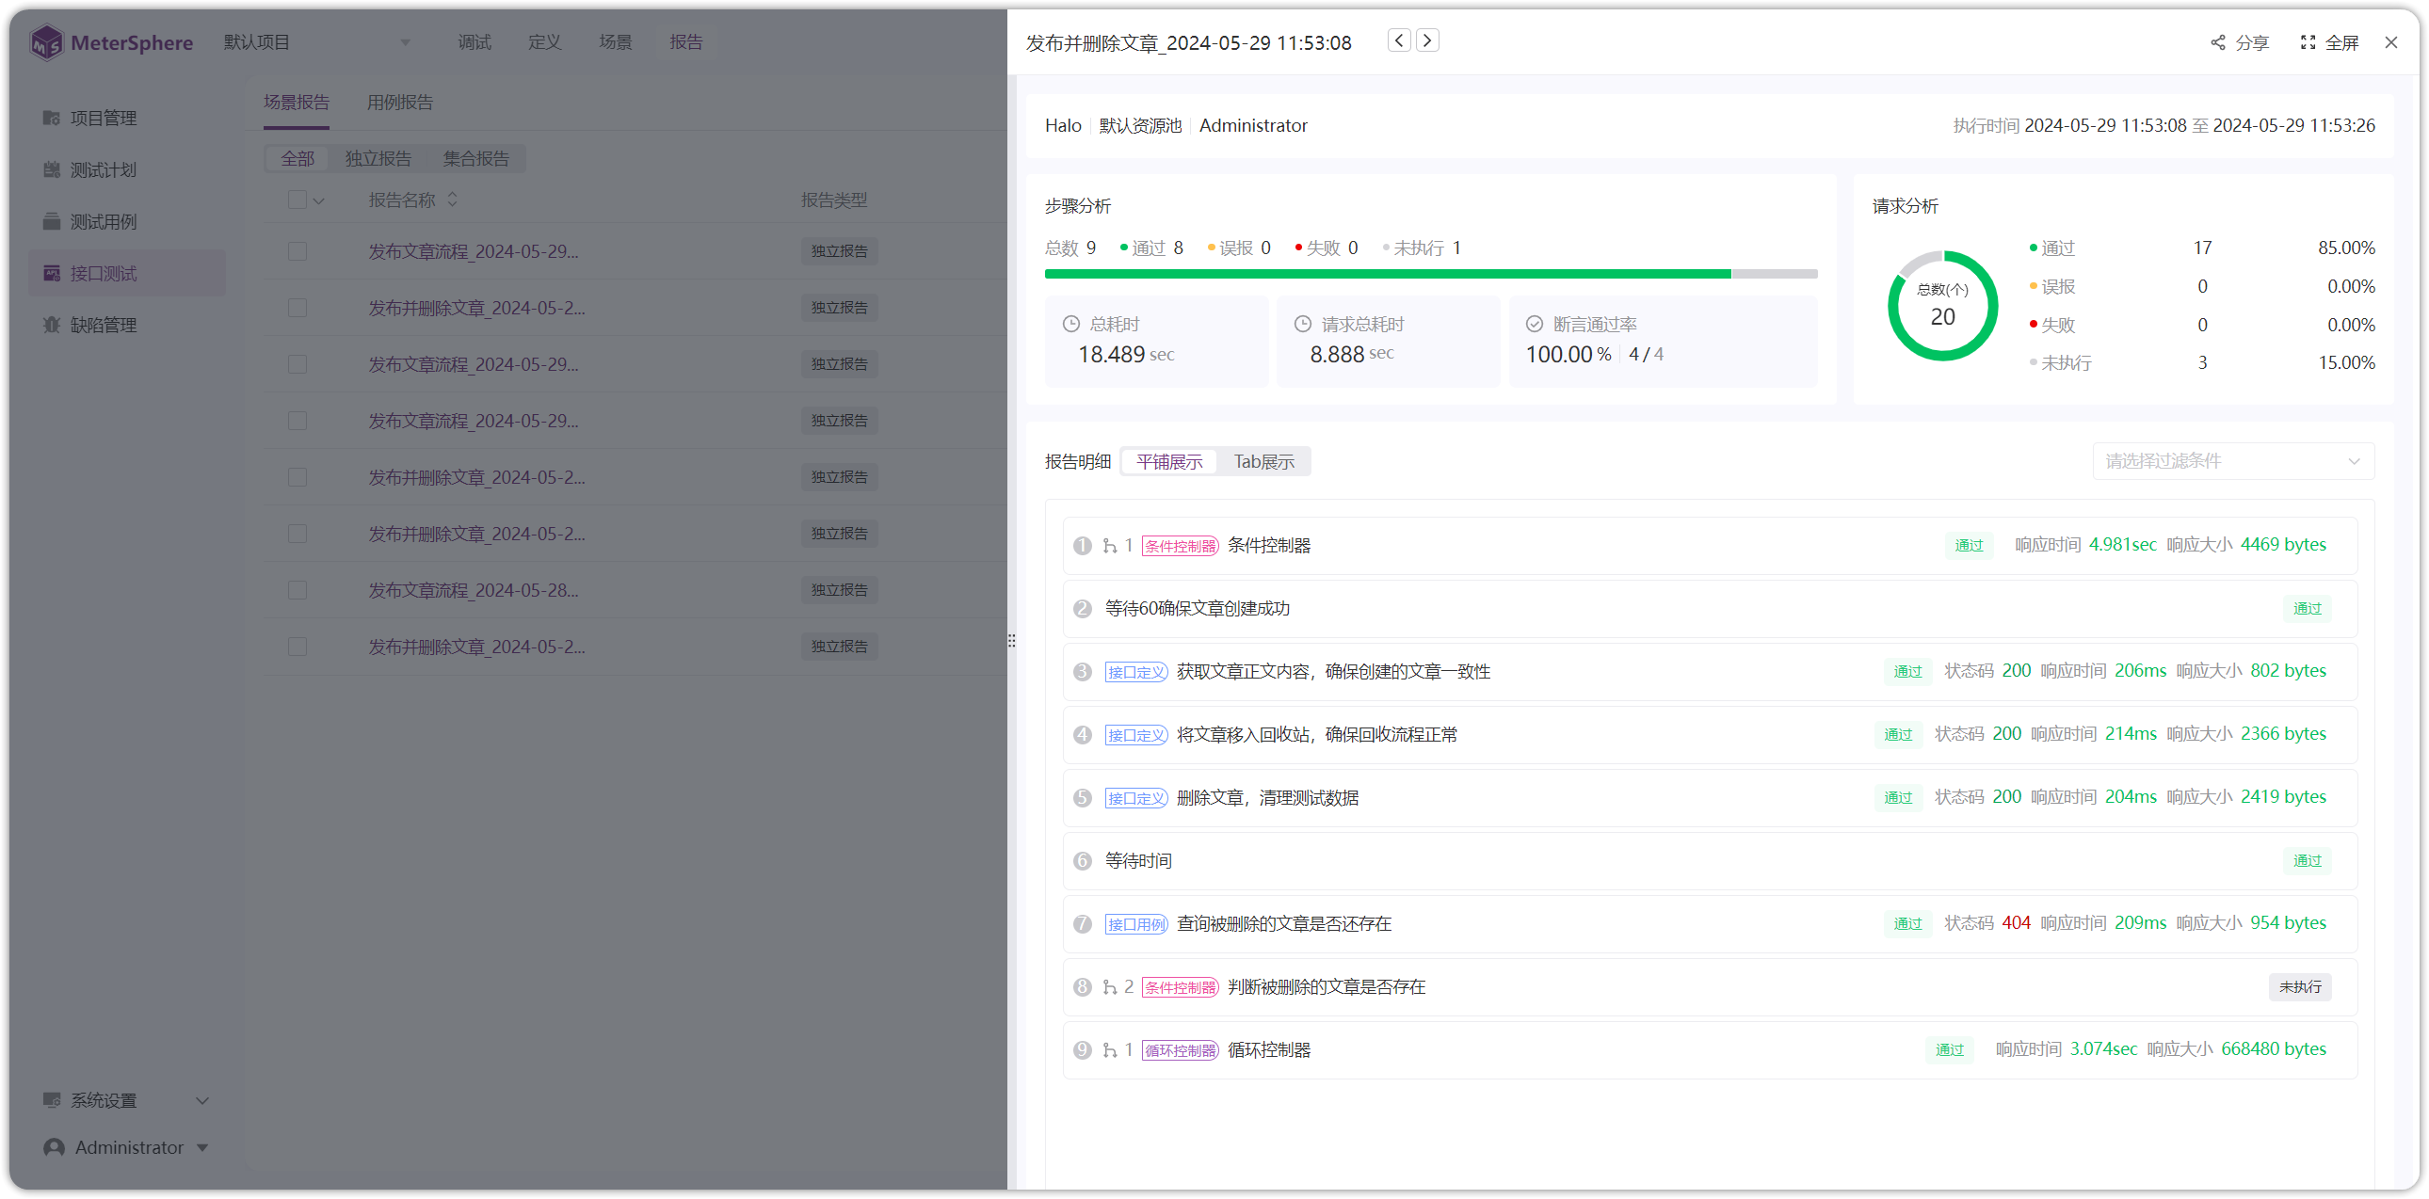The image size is (2429, 1199).
Task: Switch to Tab展示 view
Action: tap(1263, 462)
